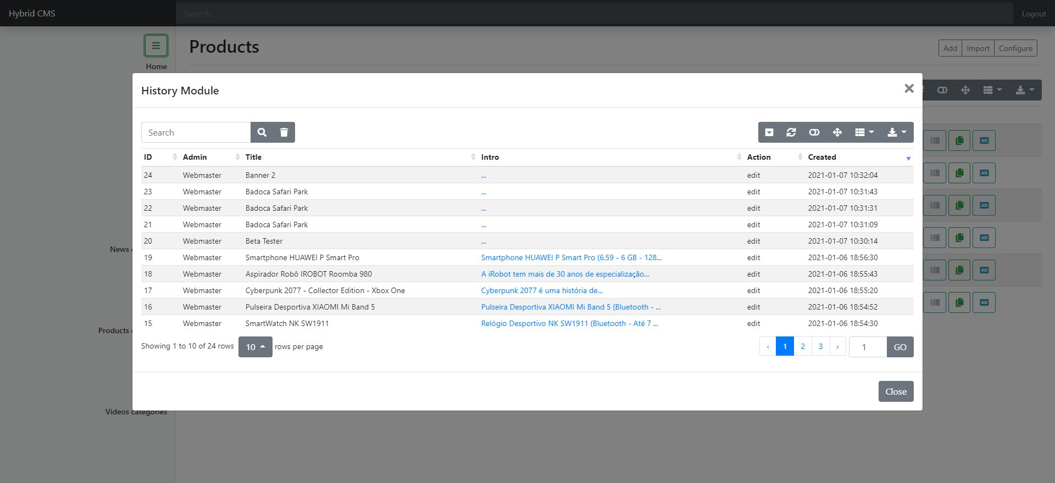This screenshot has height=483, width=1055.
Task: Click the modal Search input field
Action: coord(196,132)
